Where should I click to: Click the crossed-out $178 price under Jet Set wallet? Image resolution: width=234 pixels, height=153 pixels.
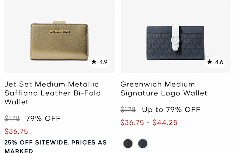coord(12,119)
